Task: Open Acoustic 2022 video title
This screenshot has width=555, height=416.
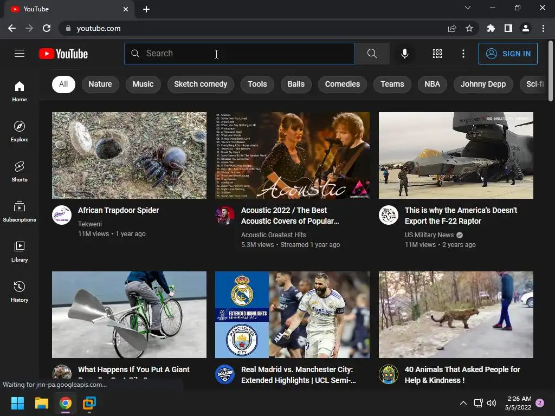Action: coord(291,216)
